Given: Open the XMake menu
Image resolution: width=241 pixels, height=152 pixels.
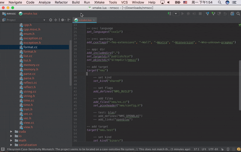Looking at the screenshot, I should tap(99, 2).
